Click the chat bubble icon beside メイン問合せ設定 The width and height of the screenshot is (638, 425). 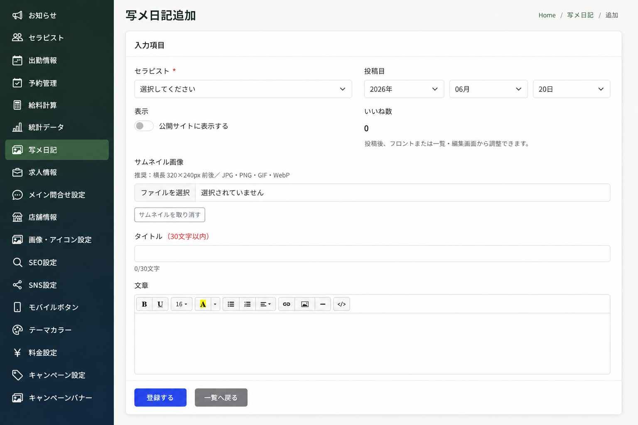point(17,195)
